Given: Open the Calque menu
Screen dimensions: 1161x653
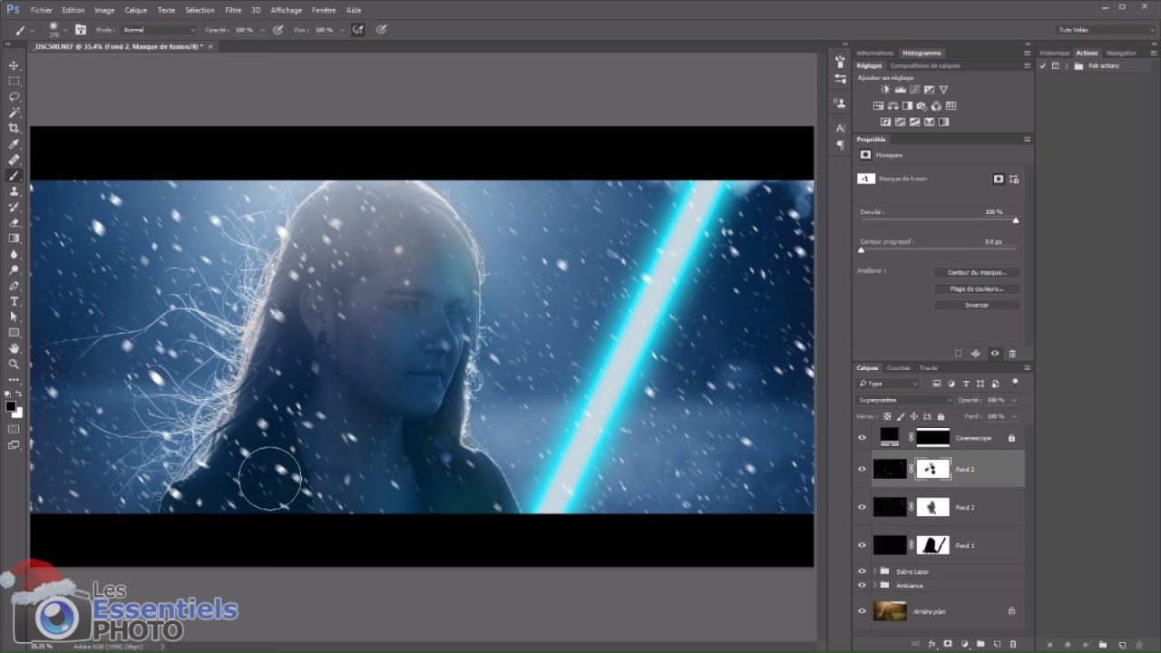Looking at the screenshot, I should [135, 10].
